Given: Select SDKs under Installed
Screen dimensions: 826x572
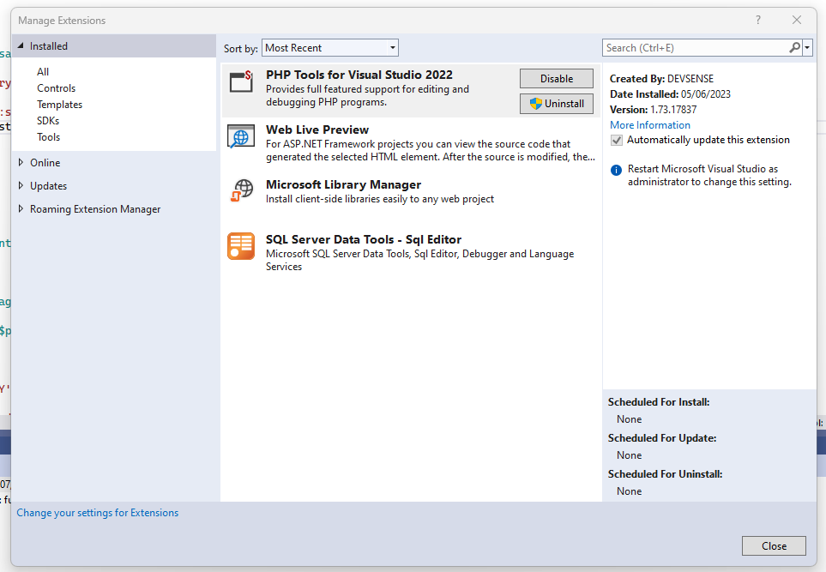Looking at the screenshot, I should pos(48,121).
